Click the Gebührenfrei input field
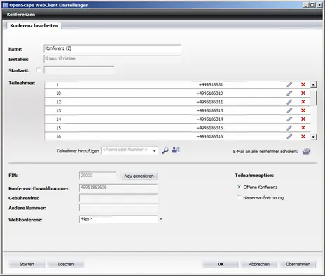Viewport: 325px width, 276px height. (118, 198)
